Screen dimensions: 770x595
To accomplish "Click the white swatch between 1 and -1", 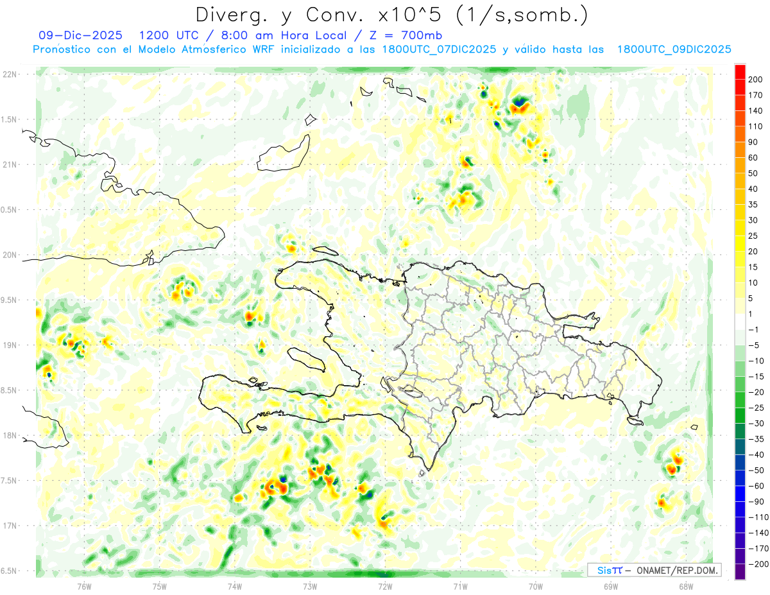I will click(740, 322).
